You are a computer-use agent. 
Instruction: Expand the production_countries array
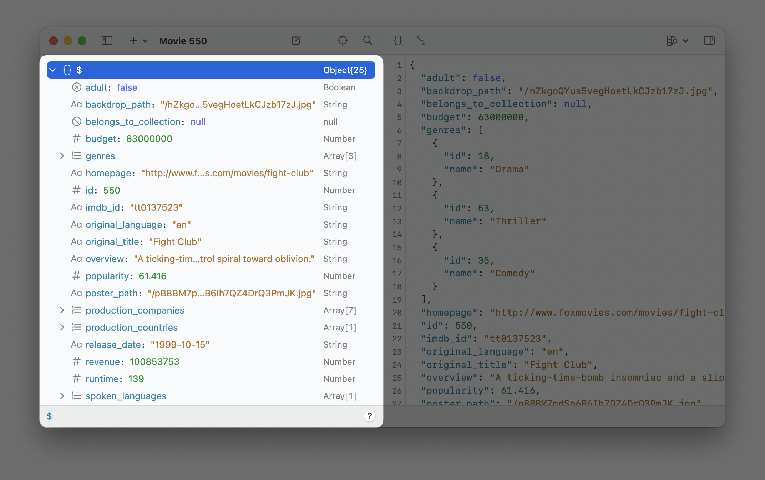tap(62, 327)
